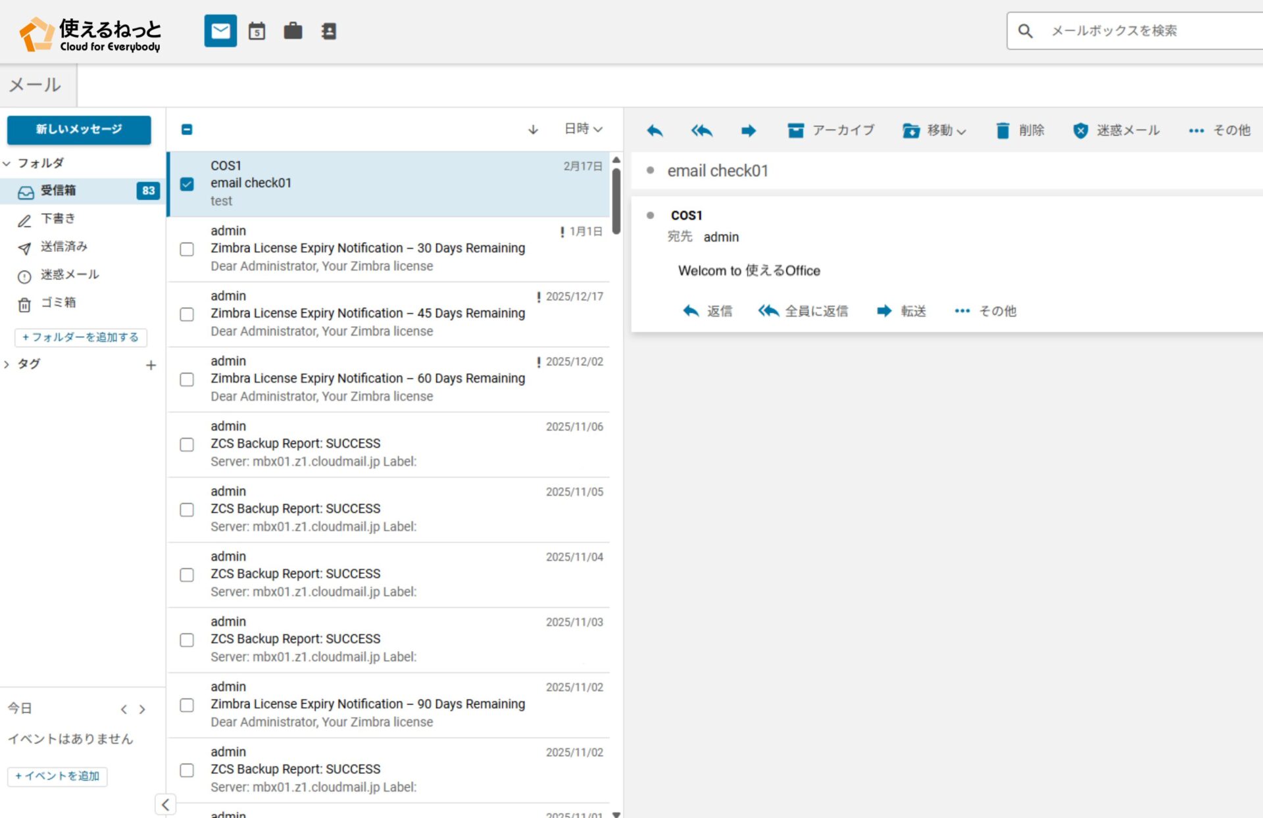The width and height of the screenshot is (1263, 818).
Task: Toggle the select-all checkbox above the list
Action: pyautogui.click(x=187, y=130)
